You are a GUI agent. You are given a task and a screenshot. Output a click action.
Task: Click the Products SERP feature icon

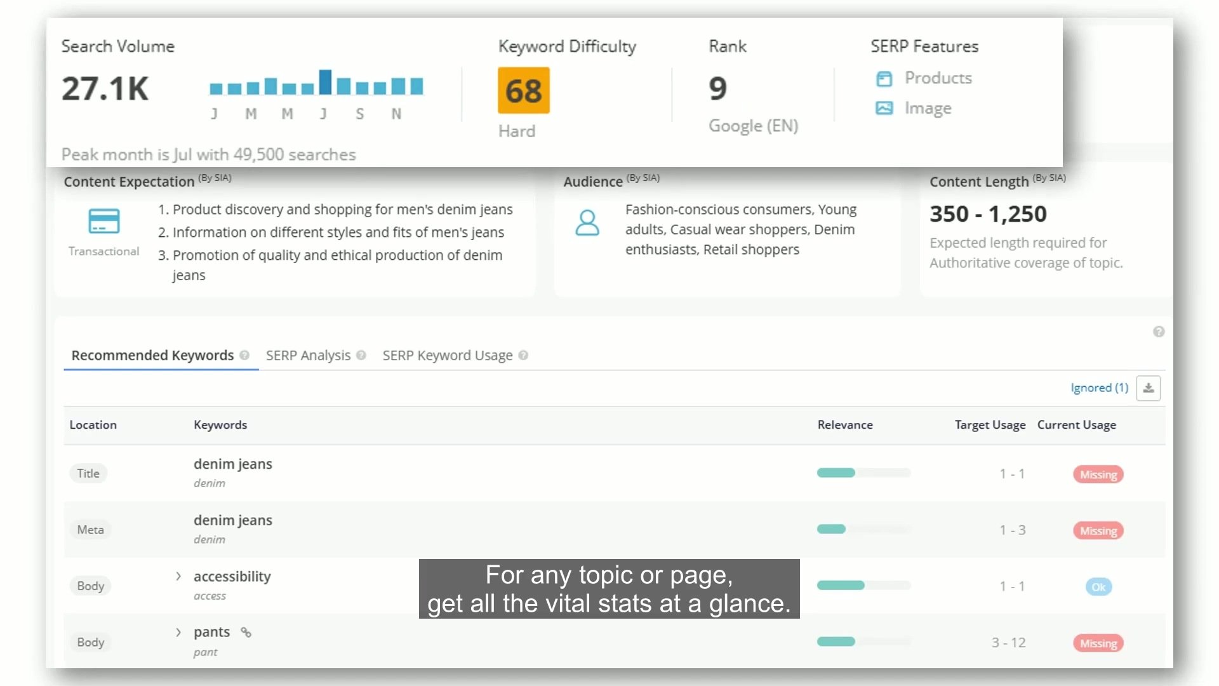884,79
